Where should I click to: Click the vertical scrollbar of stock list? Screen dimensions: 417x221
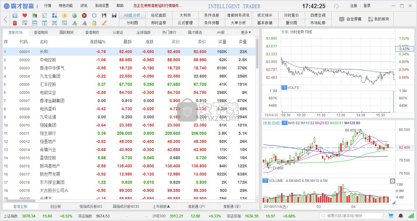pyautogui.click(x=257, y=54)
